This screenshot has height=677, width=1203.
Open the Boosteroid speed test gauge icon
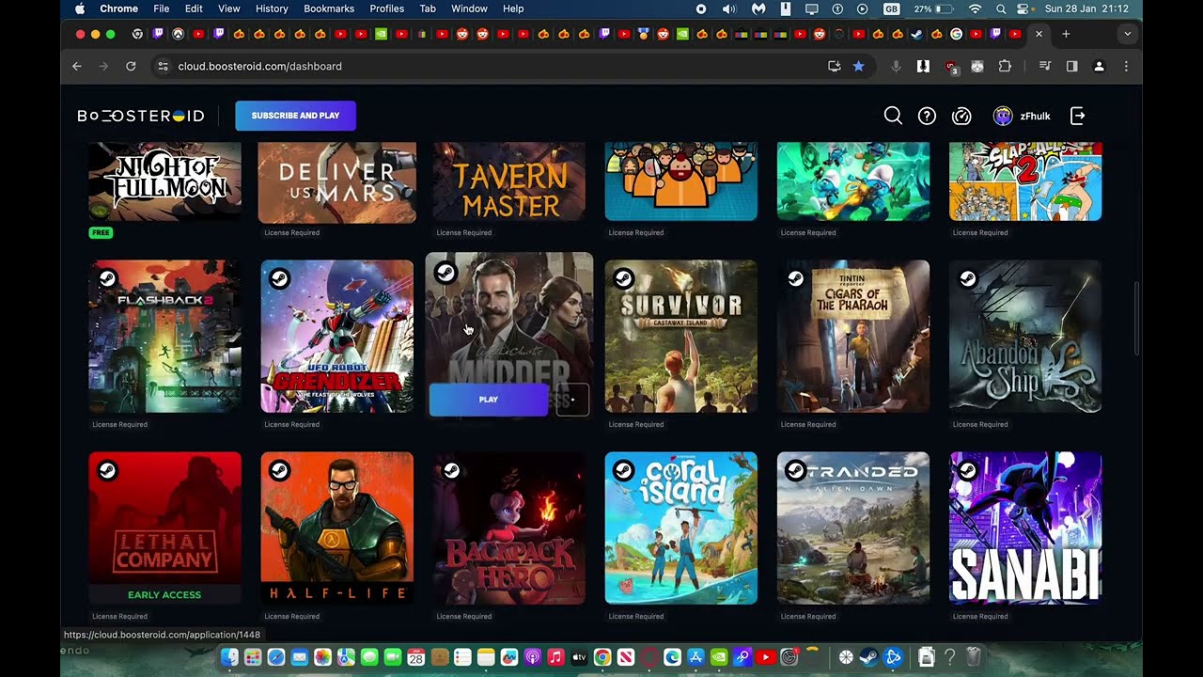tap(961, 116)
